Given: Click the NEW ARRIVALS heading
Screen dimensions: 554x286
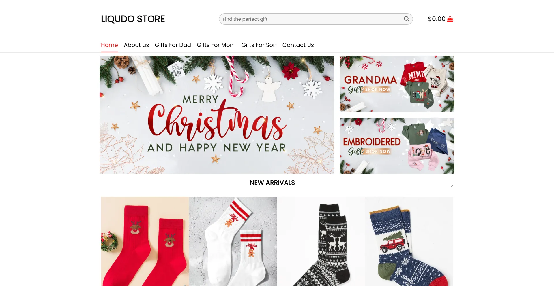Looking at the screenshot, I should pyautogui.click(x=272, y=183).
